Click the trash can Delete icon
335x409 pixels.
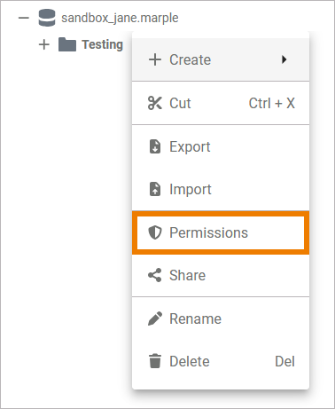155,361
